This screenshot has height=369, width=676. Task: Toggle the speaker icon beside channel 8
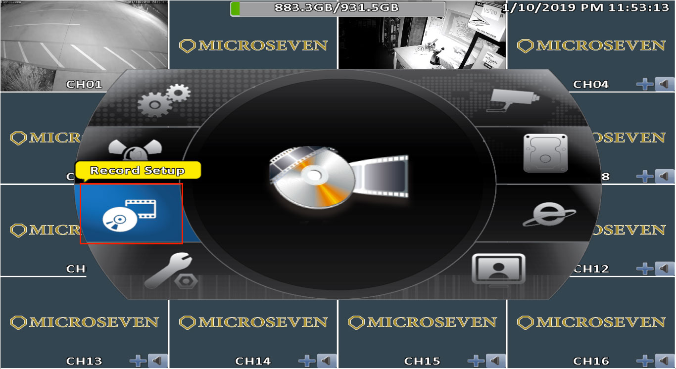click(665, 176)
